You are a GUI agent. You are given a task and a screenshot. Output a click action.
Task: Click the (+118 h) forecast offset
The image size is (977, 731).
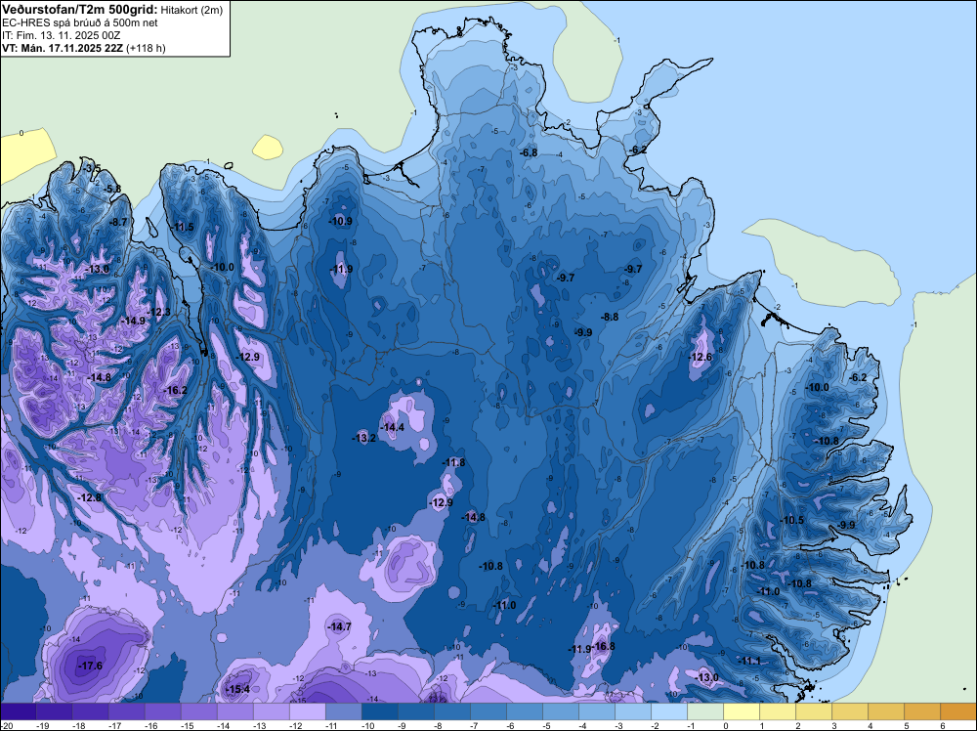[x=146, y=48]
